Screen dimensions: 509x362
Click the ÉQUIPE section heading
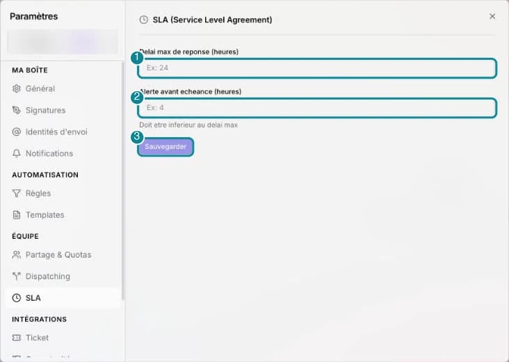click(25, 236)
